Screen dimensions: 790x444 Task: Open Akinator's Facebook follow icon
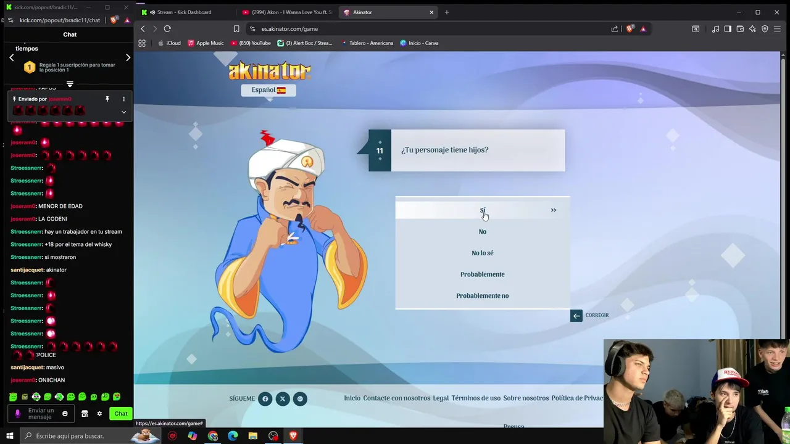point(265,399)
